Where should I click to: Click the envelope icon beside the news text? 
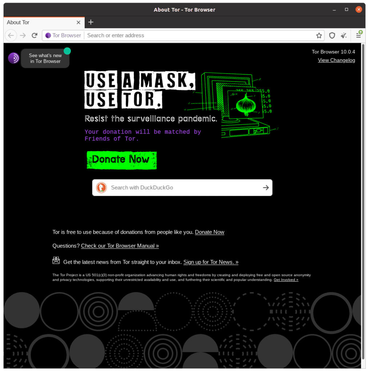56,260
